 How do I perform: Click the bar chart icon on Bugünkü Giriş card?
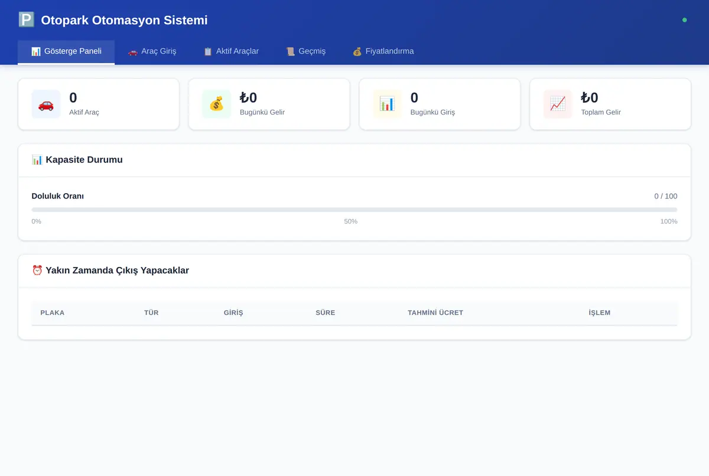click(x=387, y=105)
